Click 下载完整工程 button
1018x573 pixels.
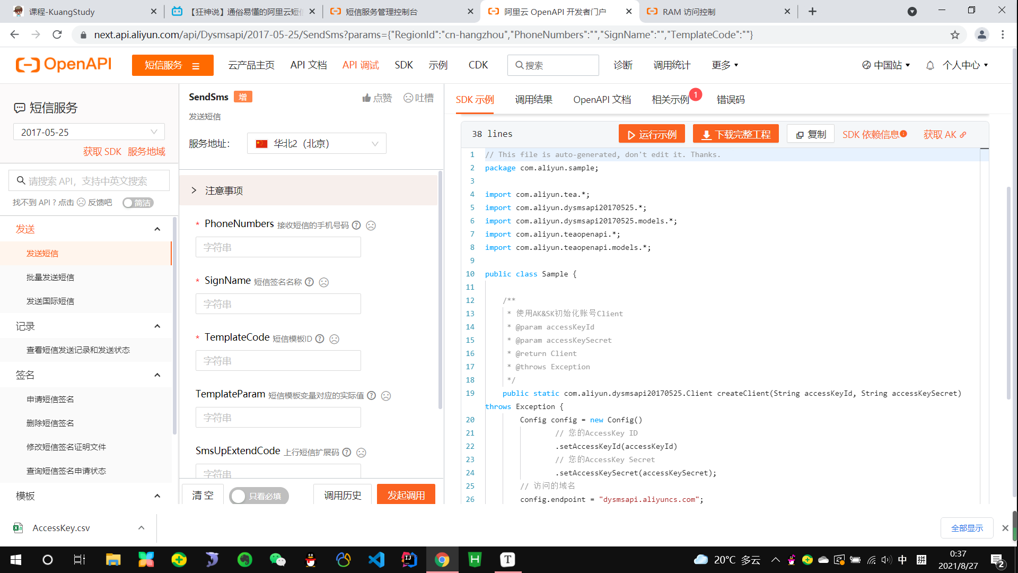(x=736, y=134)
